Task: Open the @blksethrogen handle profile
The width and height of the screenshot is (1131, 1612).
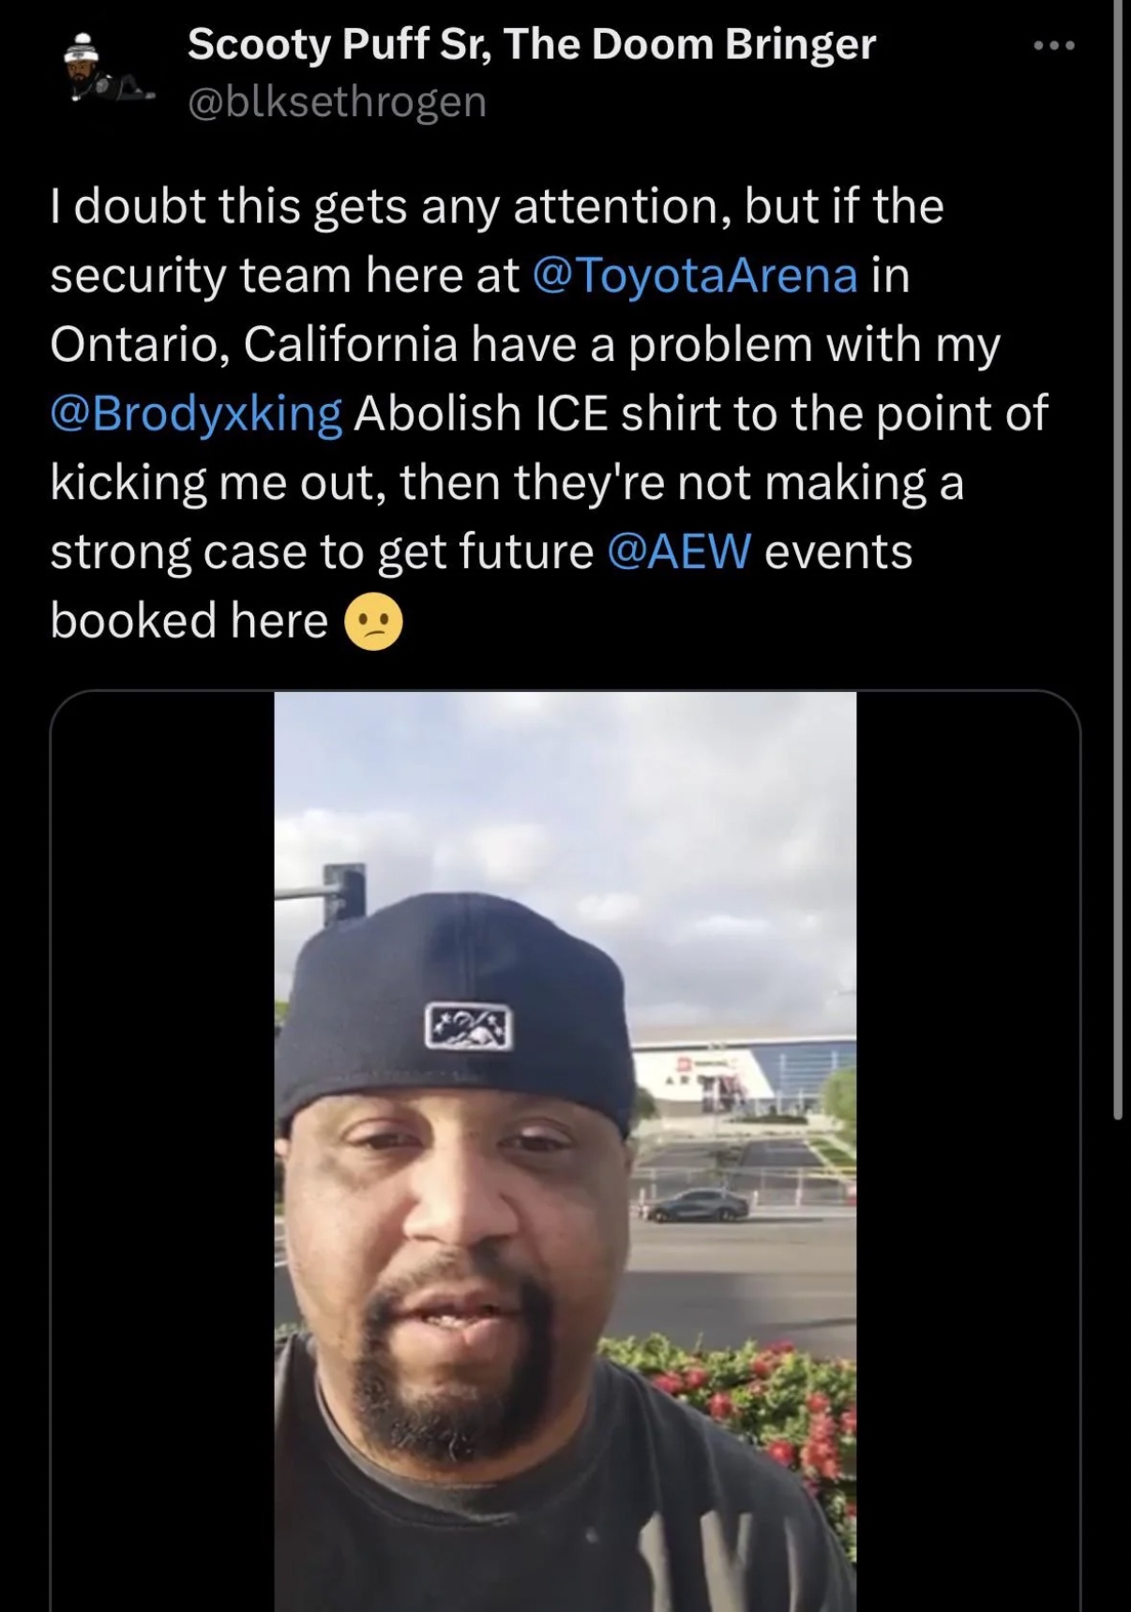Action: coord(338,101)
